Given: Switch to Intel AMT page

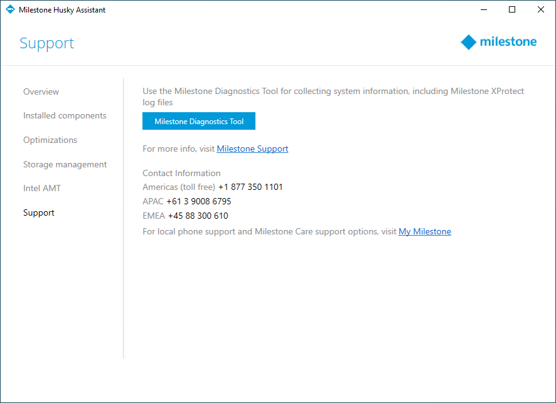Looking at the screenshot, I should [42, 189].
